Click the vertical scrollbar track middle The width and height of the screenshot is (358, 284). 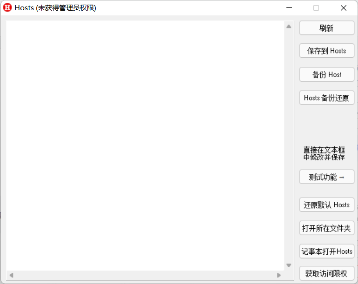(x=289, y=146)
